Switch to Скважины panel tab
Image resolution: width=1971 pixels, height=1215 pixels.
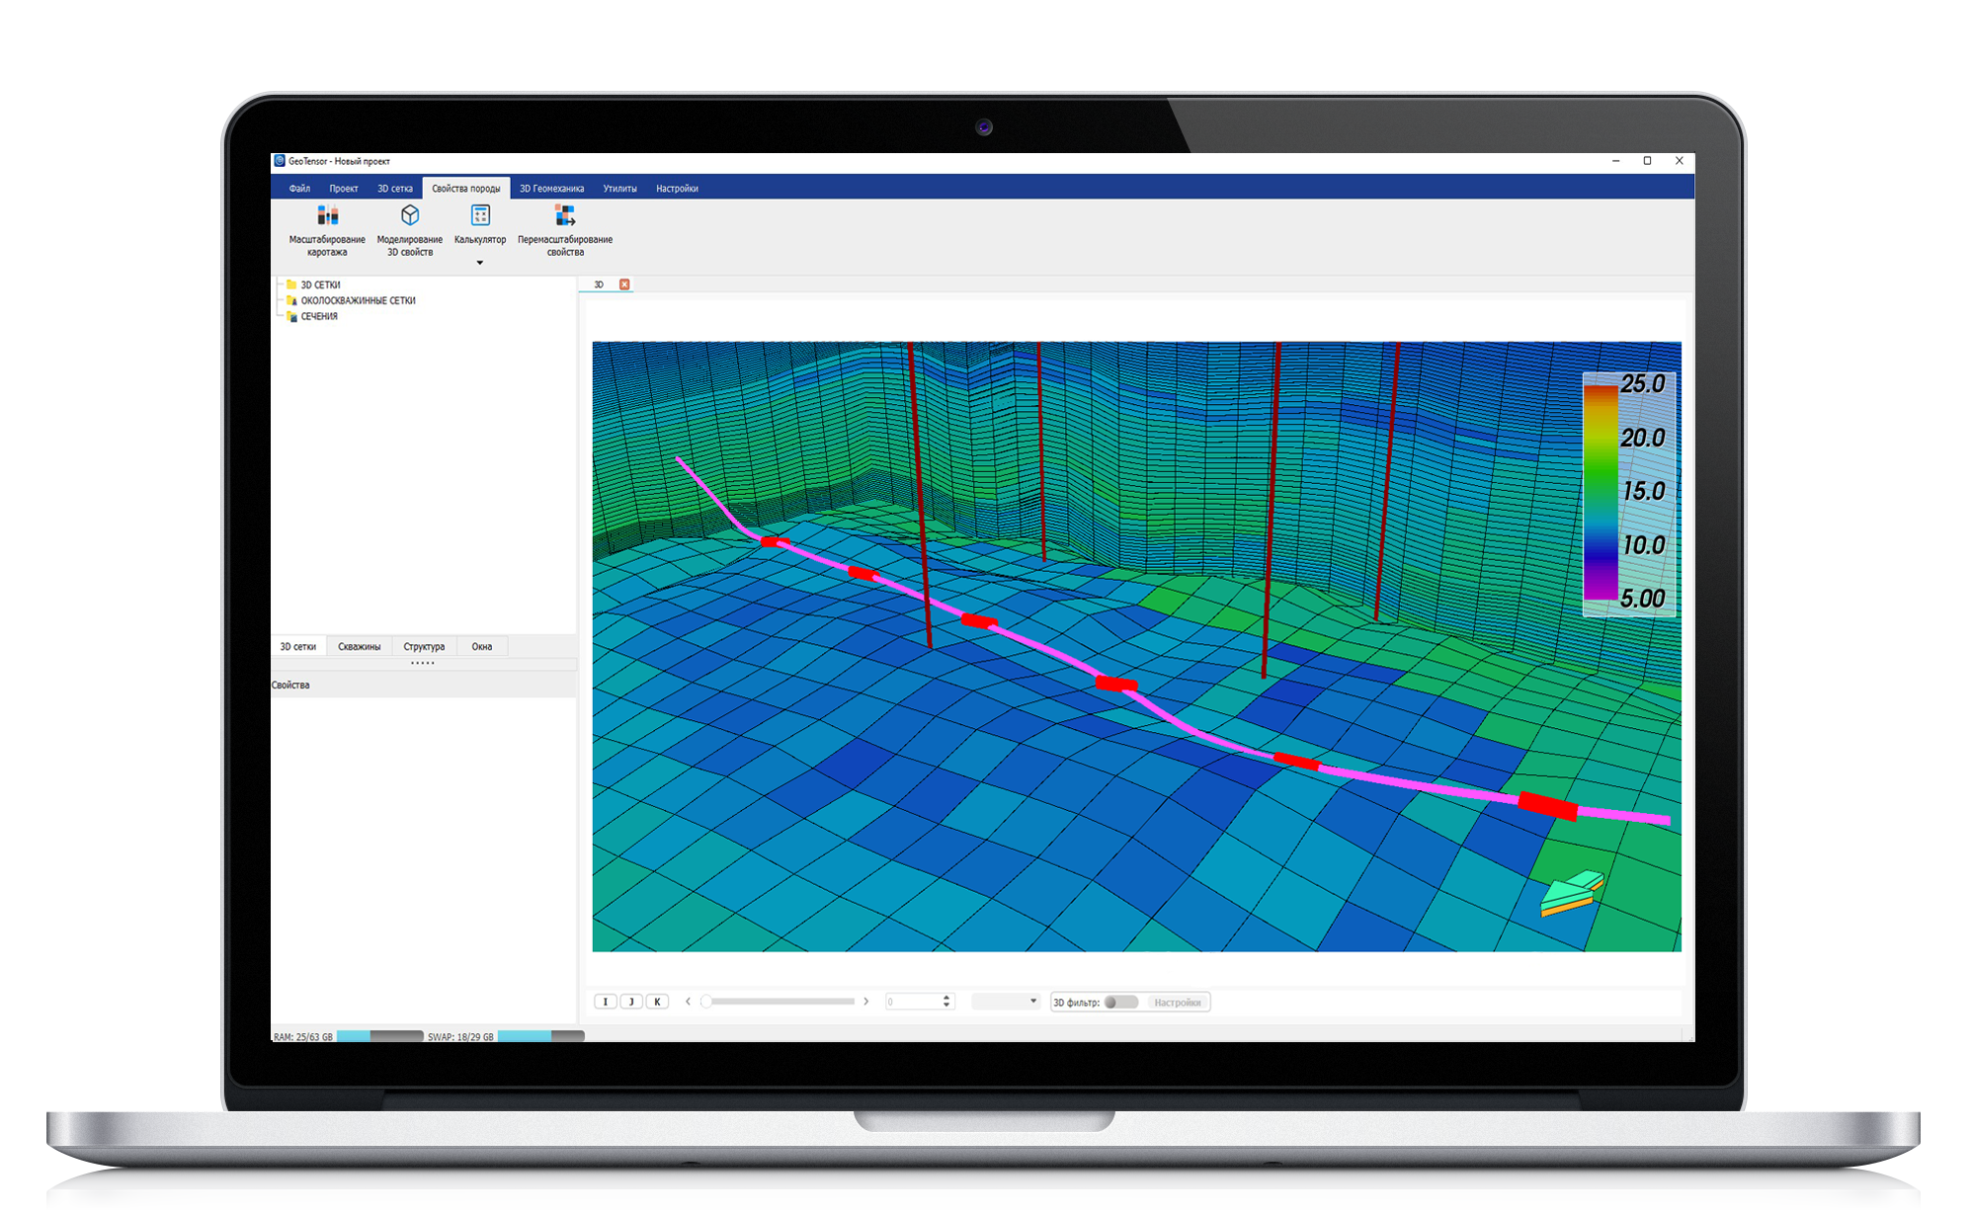(x=360, y=647)
